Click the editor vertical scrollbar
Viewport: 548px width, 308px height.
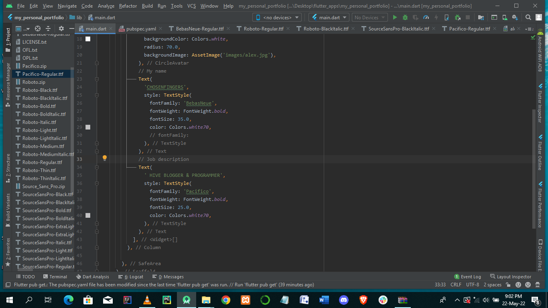533,168
